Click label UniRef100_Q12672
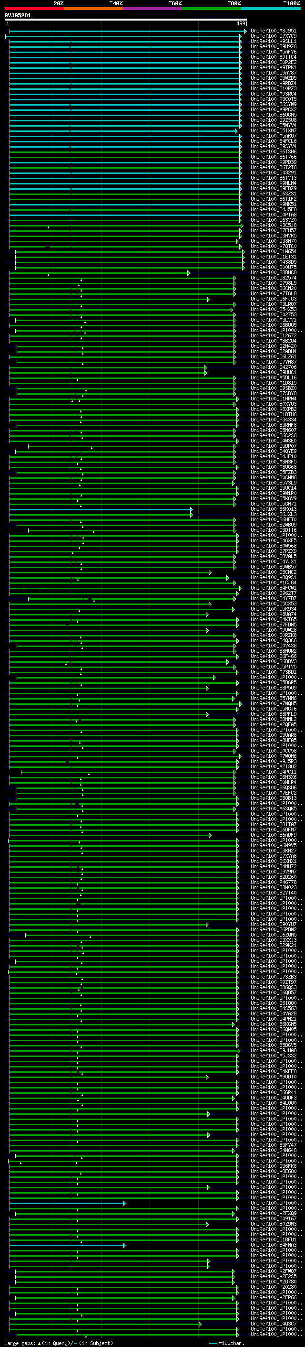 (274, 336)
